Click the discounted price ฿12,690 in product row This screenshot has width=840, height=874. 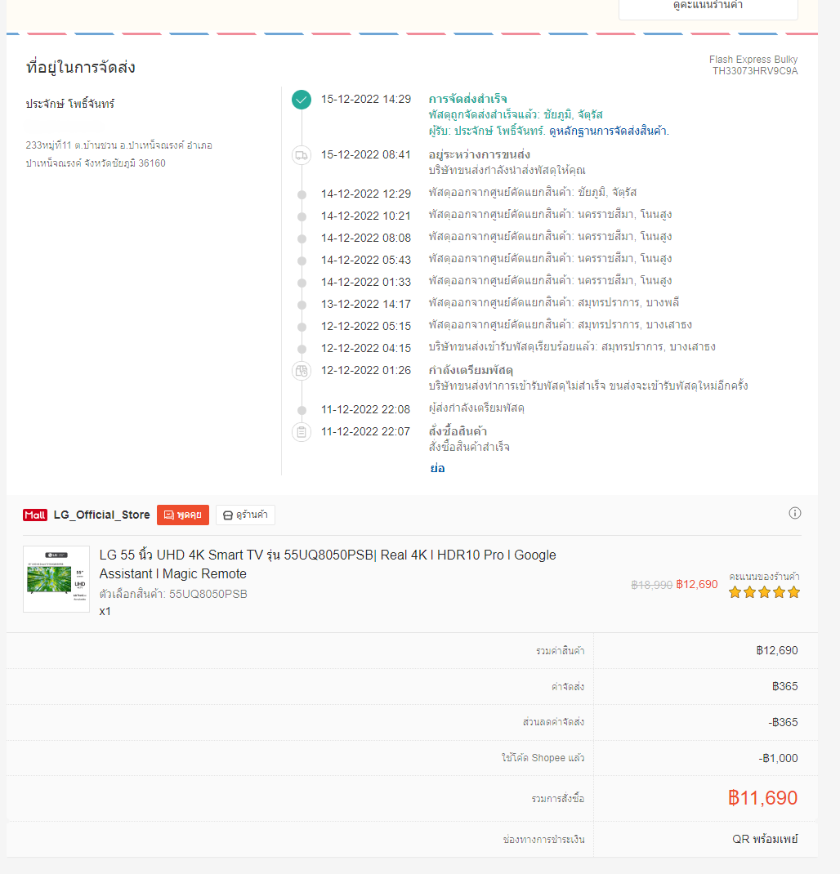coord(697,585)
